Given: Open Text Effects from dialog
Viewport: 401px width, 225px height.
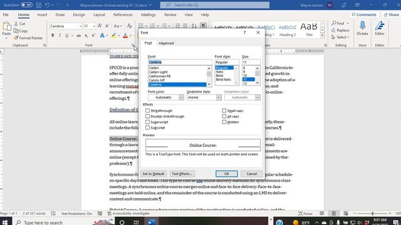Looking at the screenshot, I should pos(182,174).
